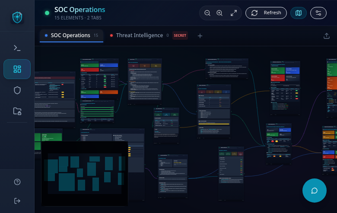Image resolution: width=337 pixels, height=213 pixels.
Task: Zoom out the canvas
Action: point(207,13)
